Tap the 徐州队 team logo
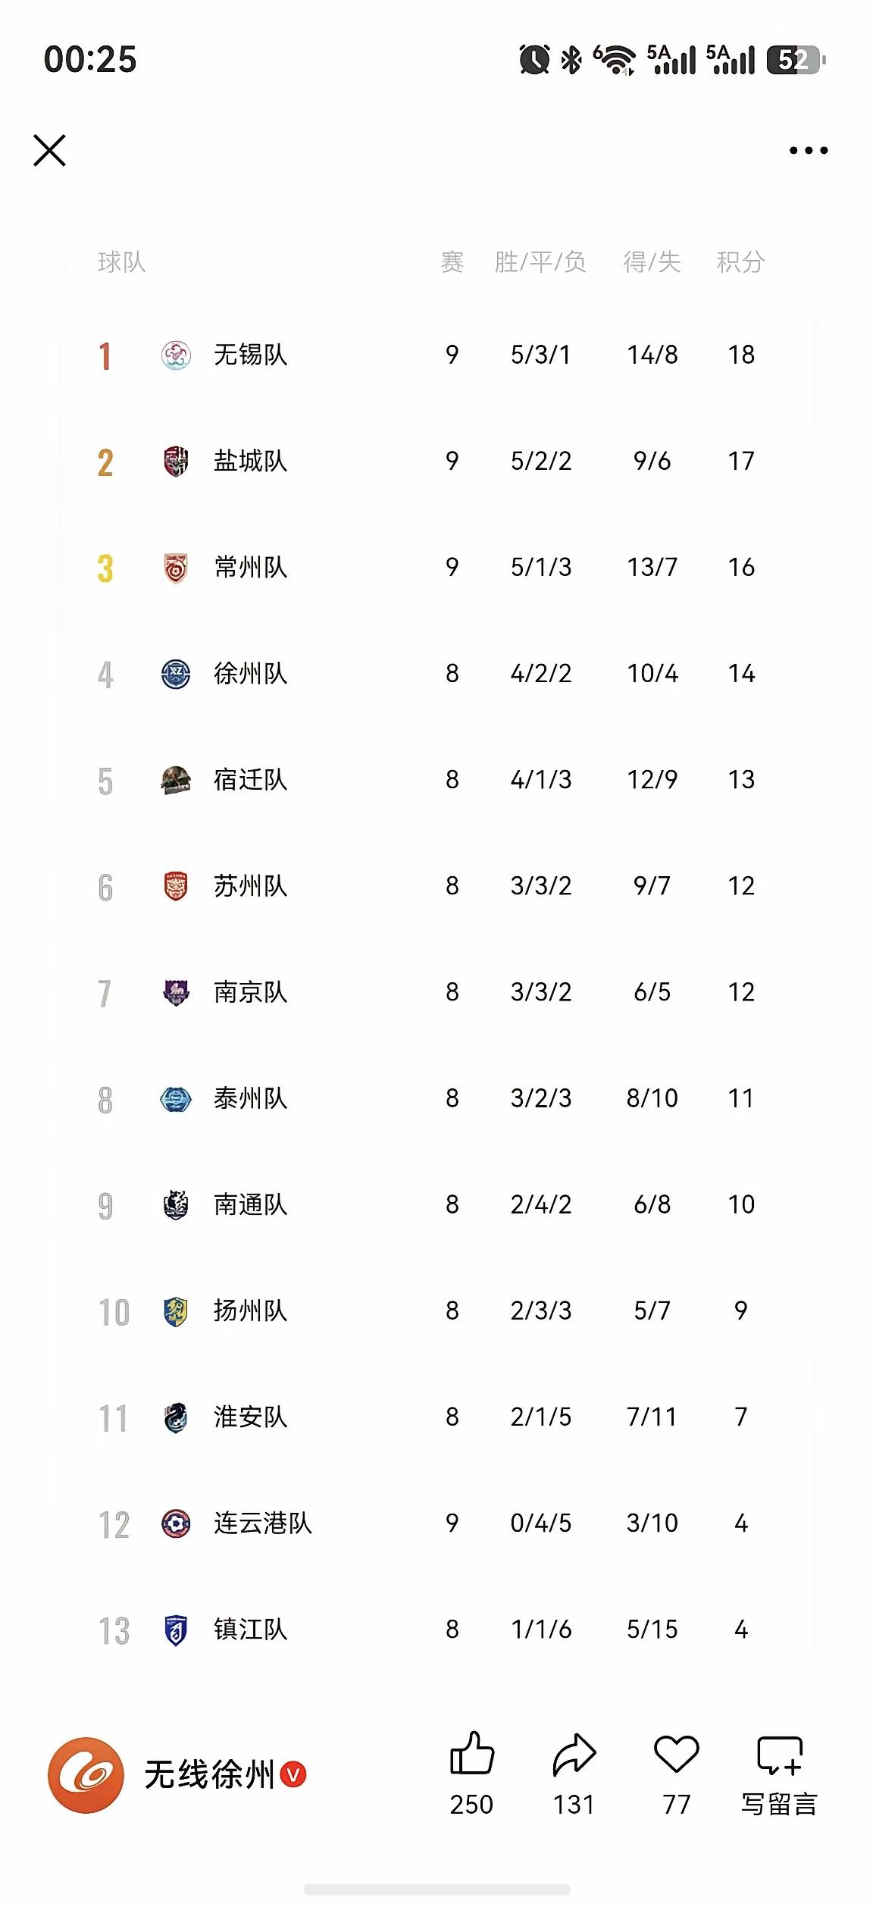This screenshot has height=1910, width=873. 176,674
